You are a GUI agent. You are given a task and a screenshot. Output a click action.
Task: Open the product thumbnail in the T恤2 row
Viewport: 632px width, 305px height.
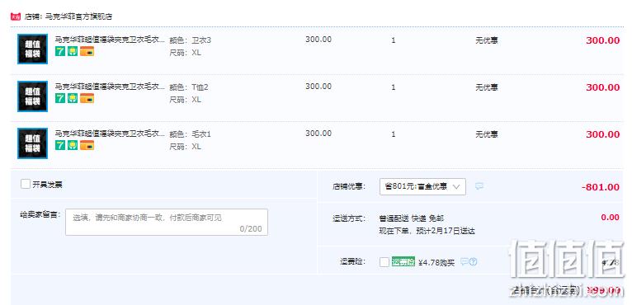(33, 96)
